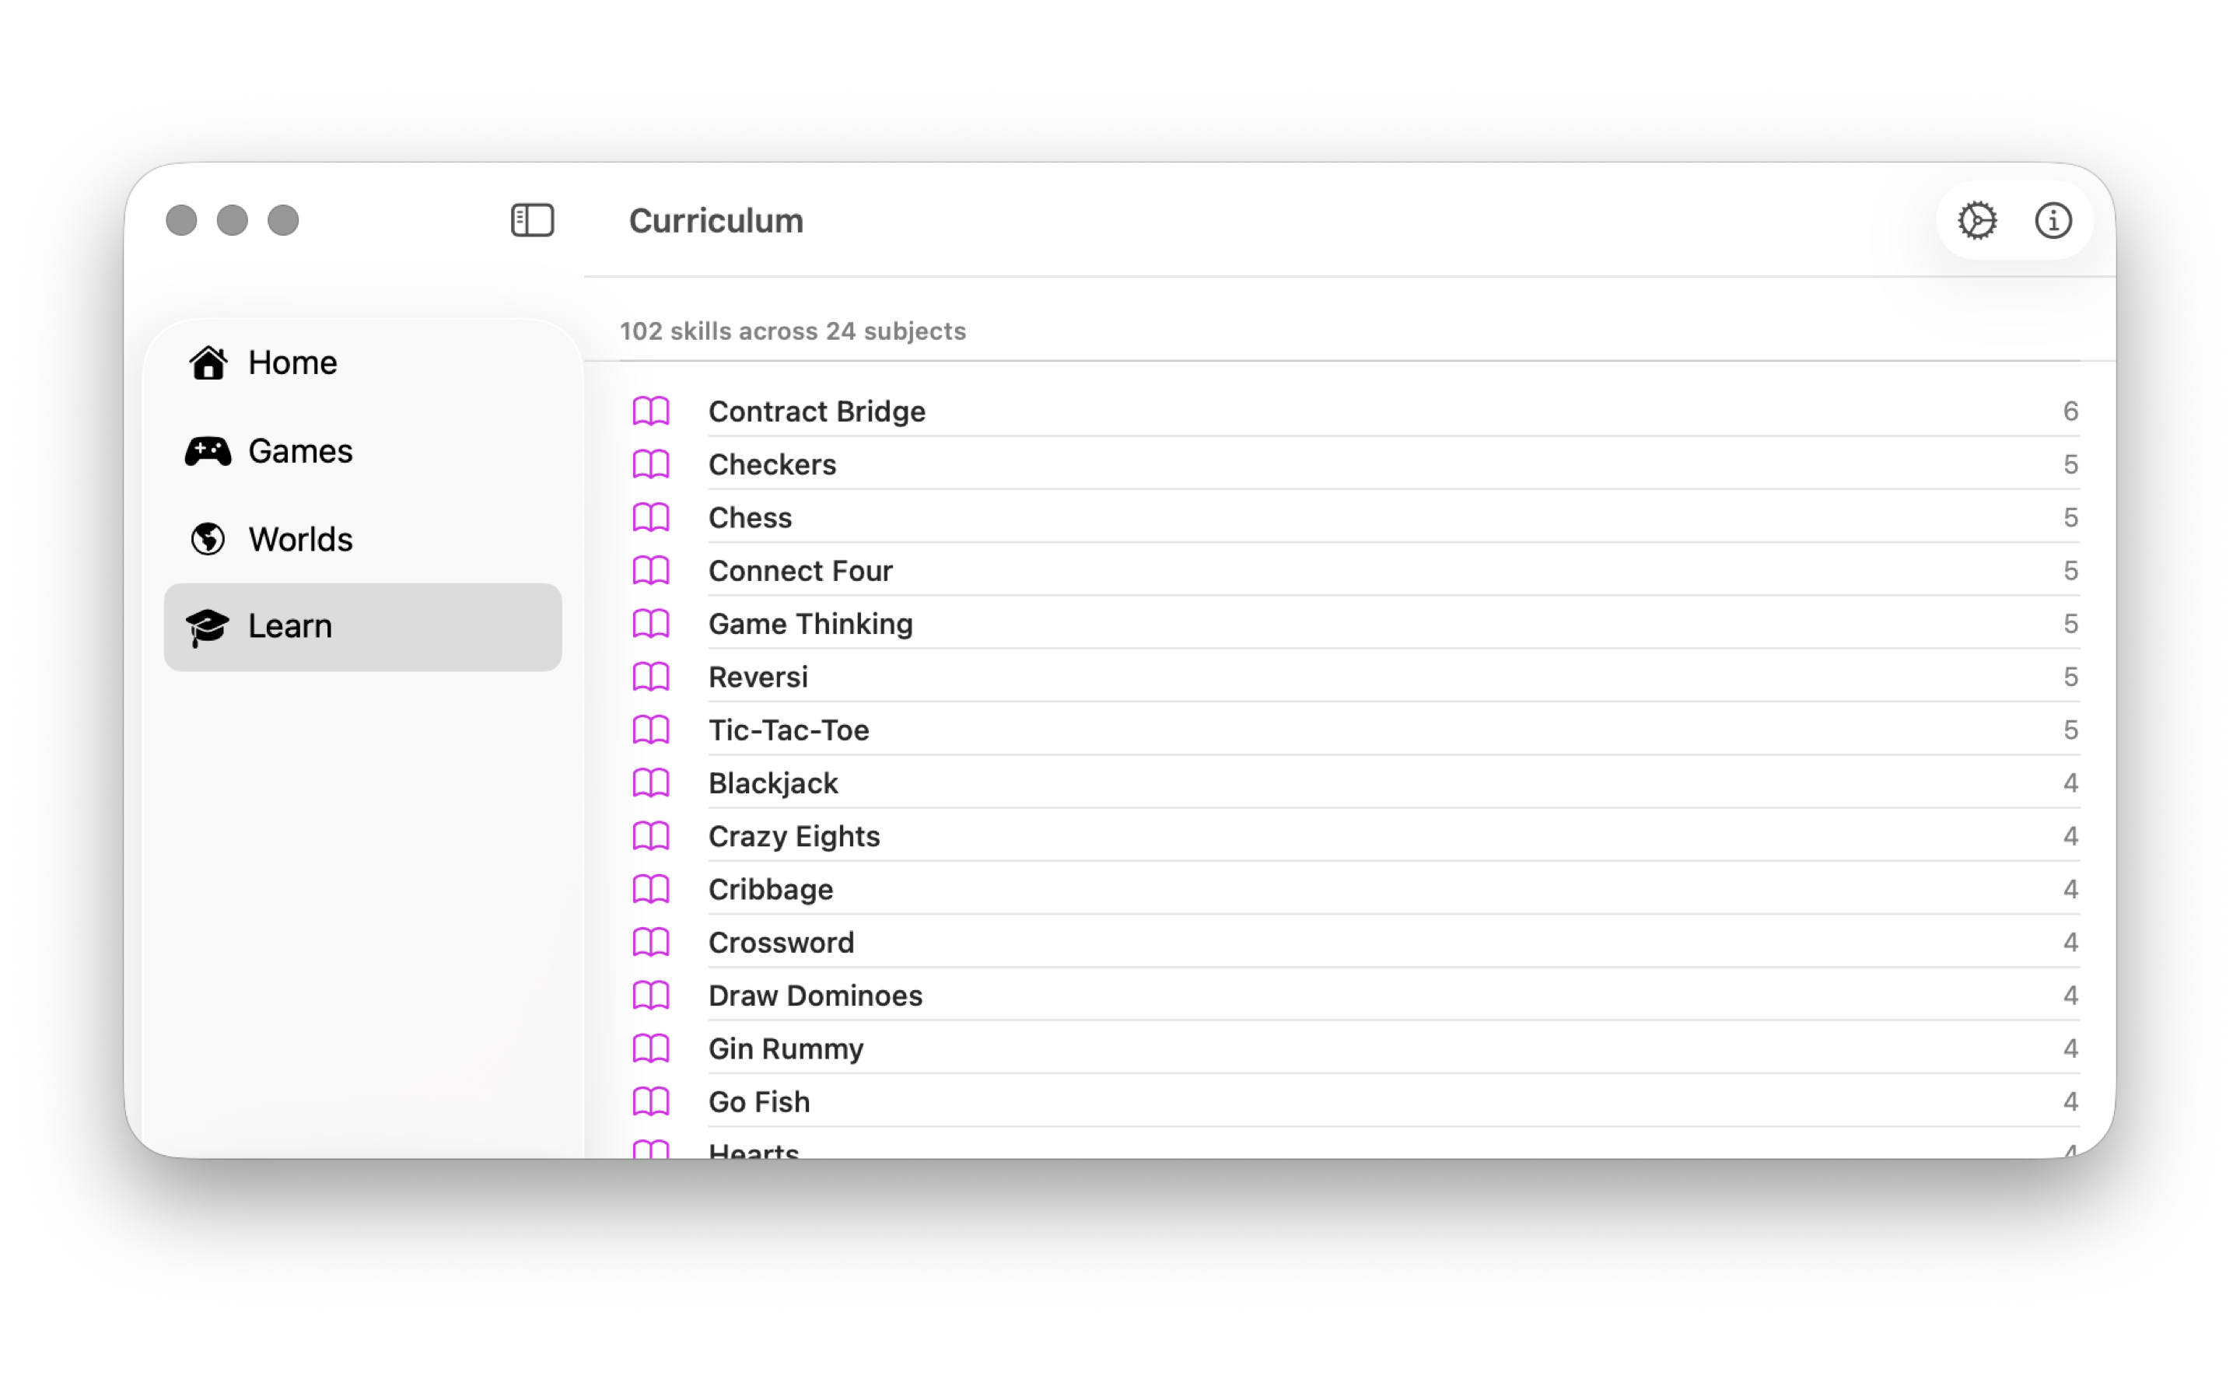The height and width of the screenshot is (1400, 2240).
Task: Click book icon beside Crazy Eights
Action: [651, 836]
